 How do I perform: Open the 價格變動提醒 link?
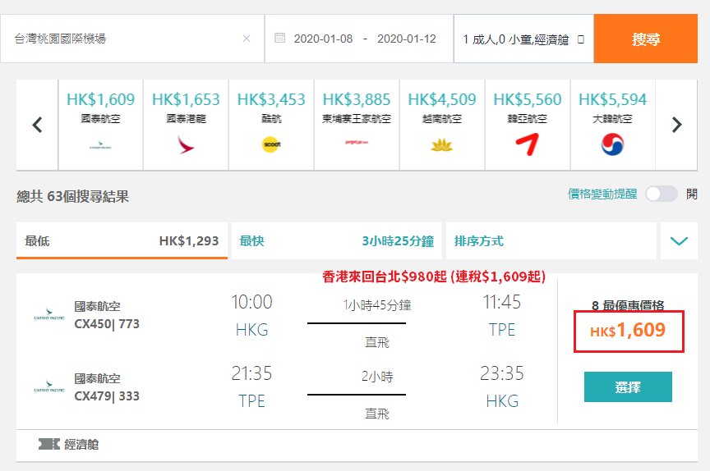coord(602,194)
